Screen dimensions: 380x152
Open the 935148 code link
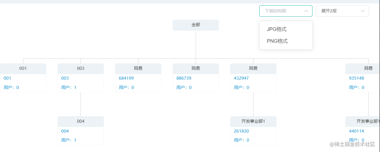[357, 78]
